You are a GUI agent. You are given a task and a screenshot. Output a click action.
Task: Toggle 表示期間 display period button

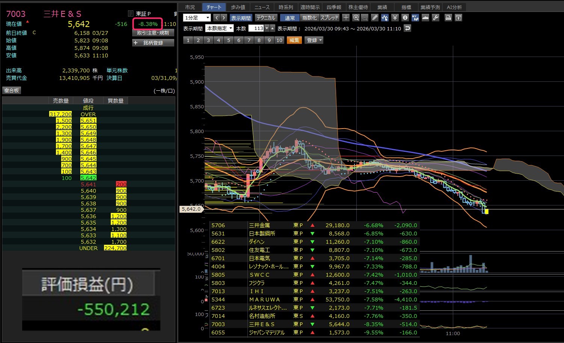click(241, 18)
